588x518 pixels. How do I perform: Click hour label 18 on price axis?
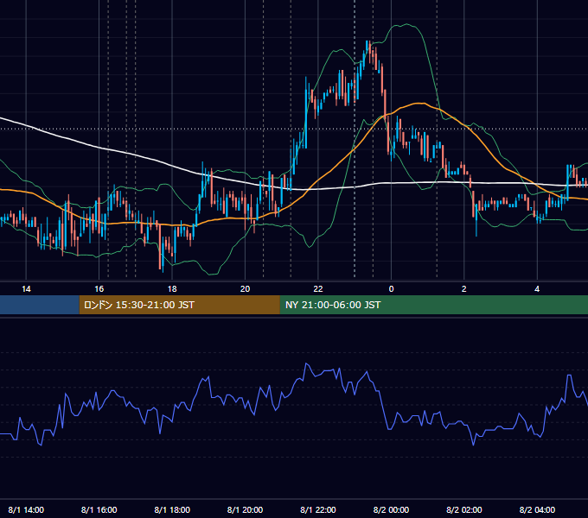click(172, 289)
